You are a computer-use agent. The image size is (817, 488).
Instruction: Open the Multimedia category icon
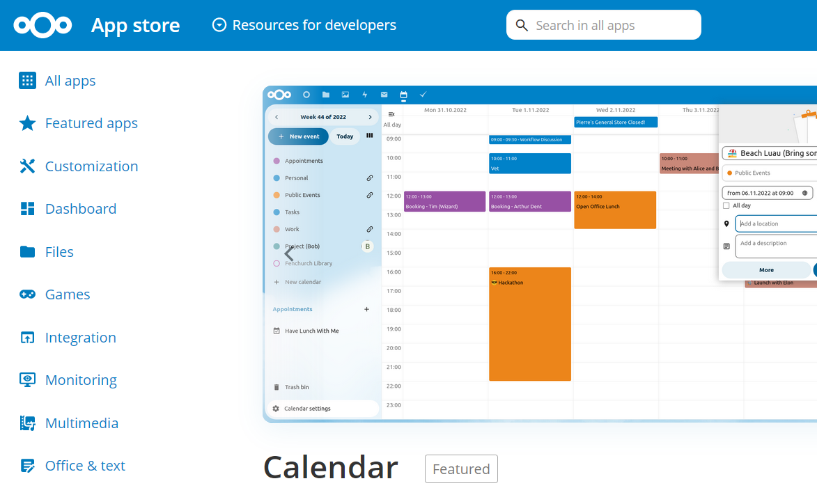pos(27,423)
